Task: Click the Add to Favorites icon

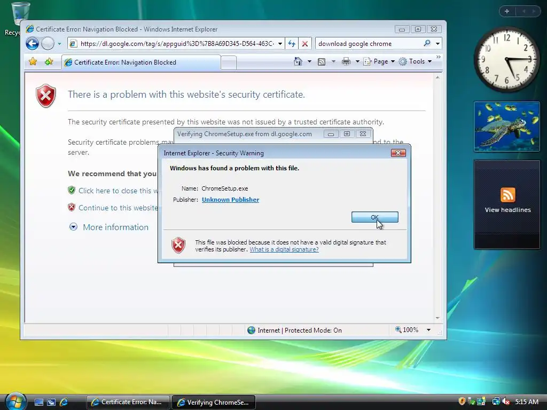Action: click(x=49, y=62)
